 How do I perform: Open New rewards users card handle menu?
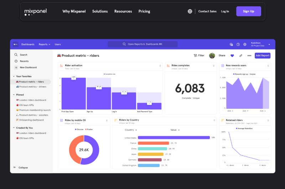click(268, 66)
